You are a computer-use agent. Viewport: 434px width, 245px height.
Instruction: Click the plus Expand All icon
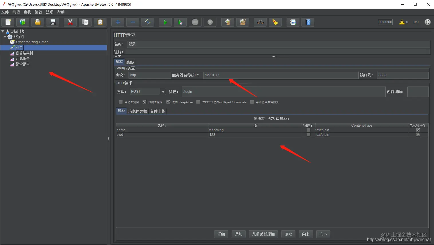click(118, 22)
